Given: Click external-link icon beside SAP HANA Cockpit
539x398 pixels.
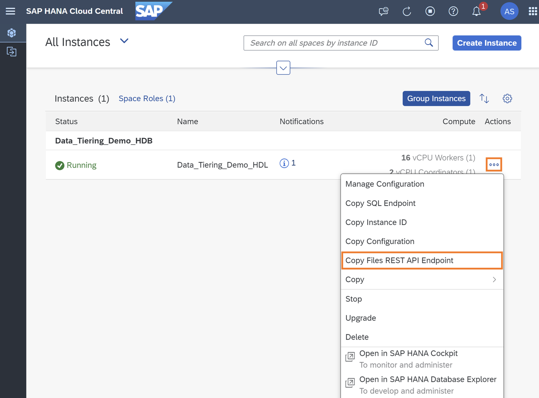Looking at the screenshot, I should (350, 356).
